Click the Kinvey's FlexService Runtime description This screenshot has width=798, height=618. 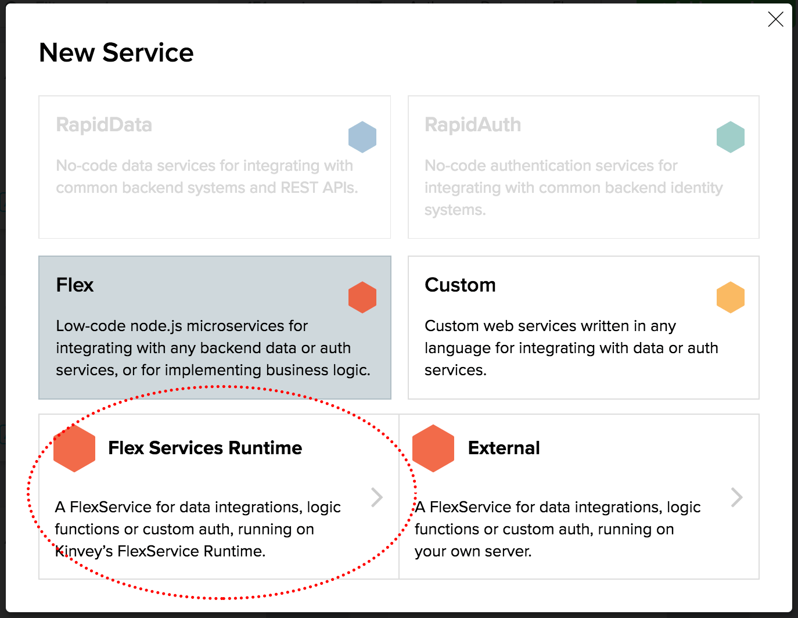pyautogui.click(x=197, y=529)
